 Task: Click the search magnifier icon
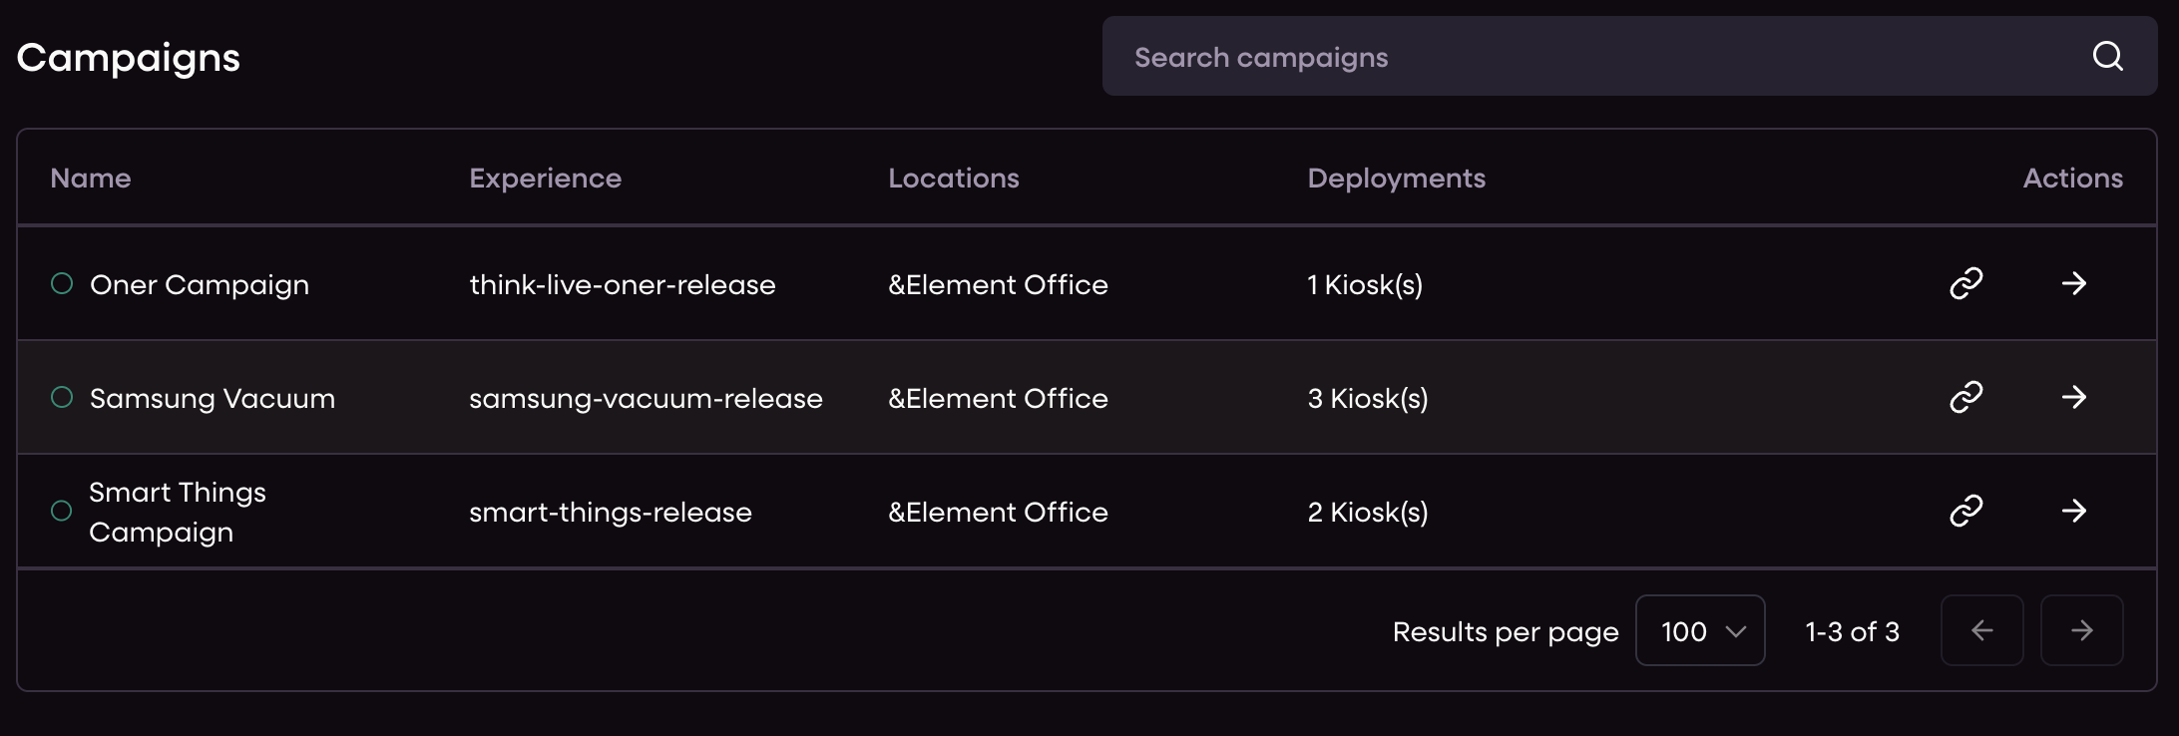click(2107, 56)
